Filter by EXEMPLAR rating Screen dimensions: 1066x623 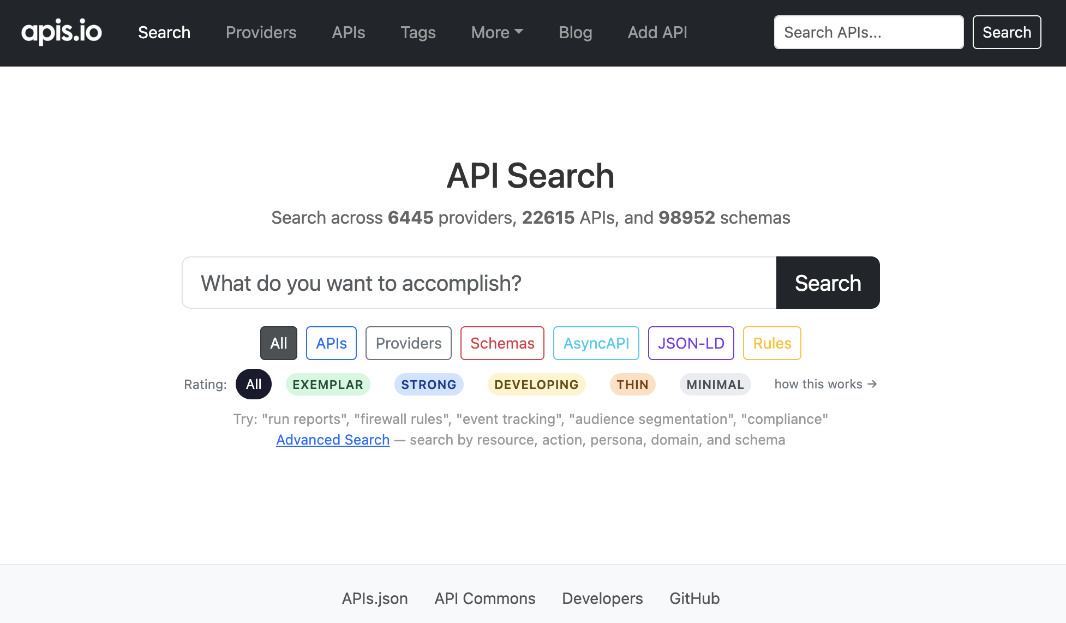(328, 385)
